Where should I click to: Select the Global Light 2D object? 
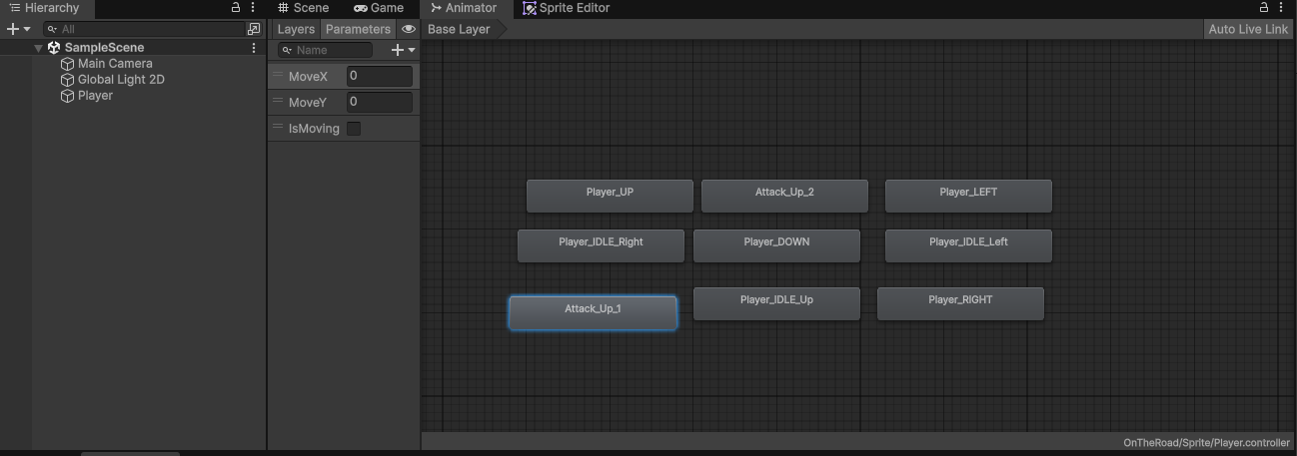121,80
